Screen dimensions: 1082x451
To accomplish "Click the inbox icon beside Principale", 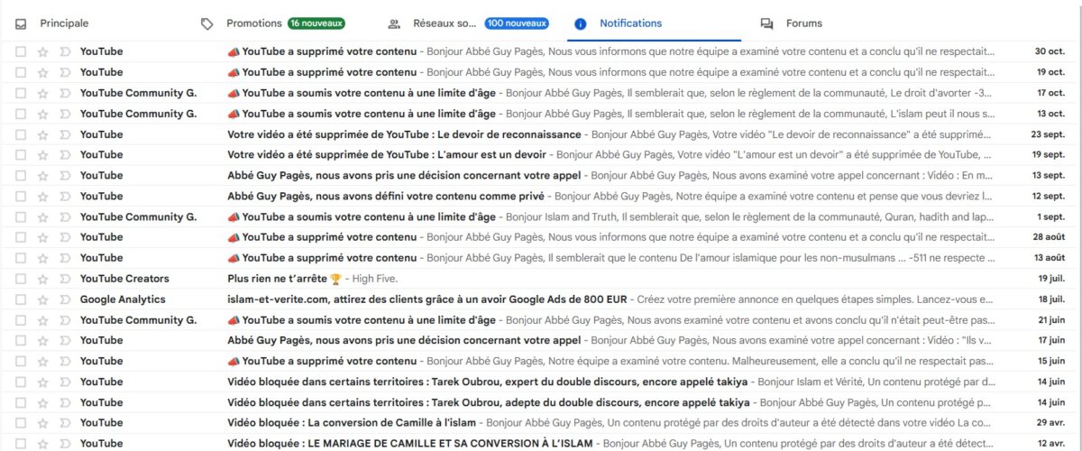I will coord(21,24).
